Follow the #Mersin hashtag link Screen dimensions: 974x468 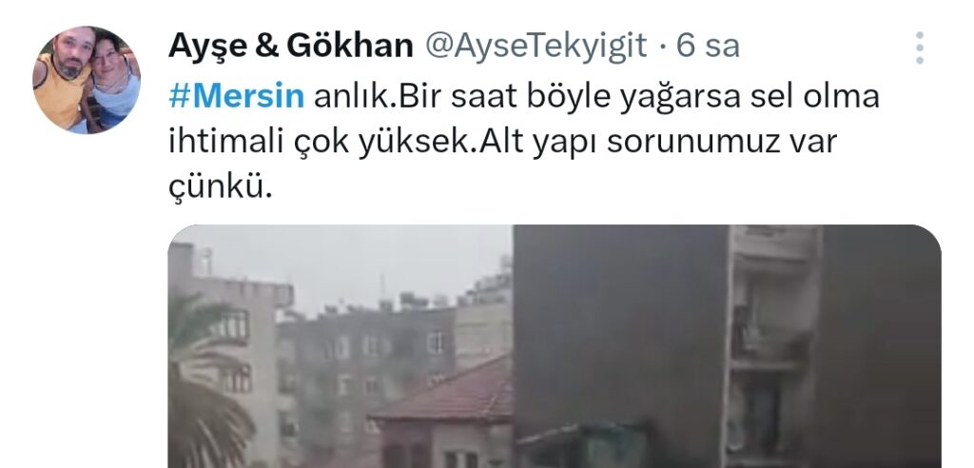236,97
